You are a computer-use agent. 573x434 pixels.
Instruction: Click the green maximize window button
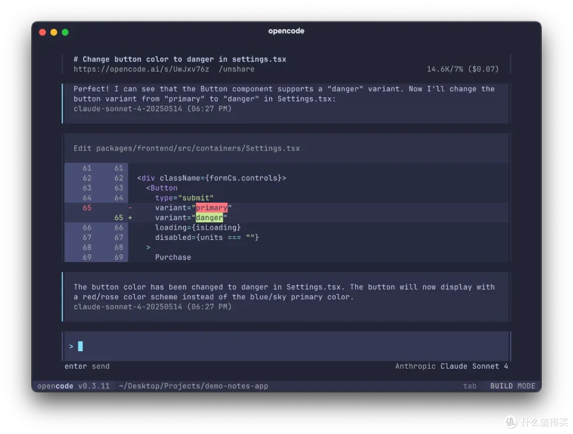click(x=65, y=32)
